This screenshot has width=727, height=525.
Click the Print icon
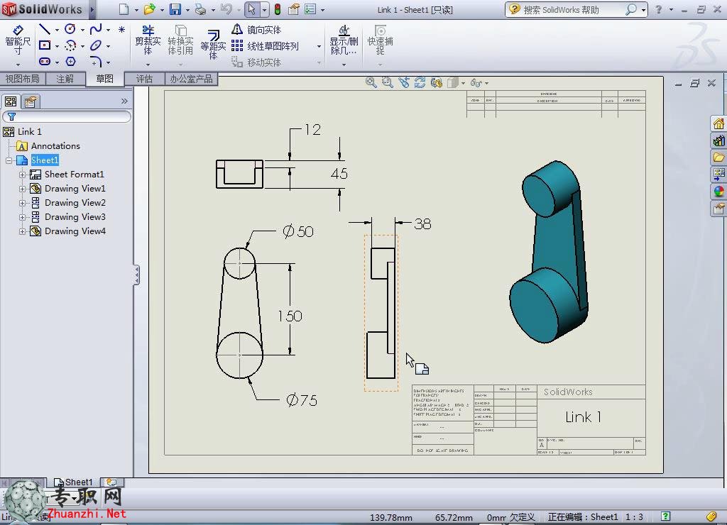(200, 9)
